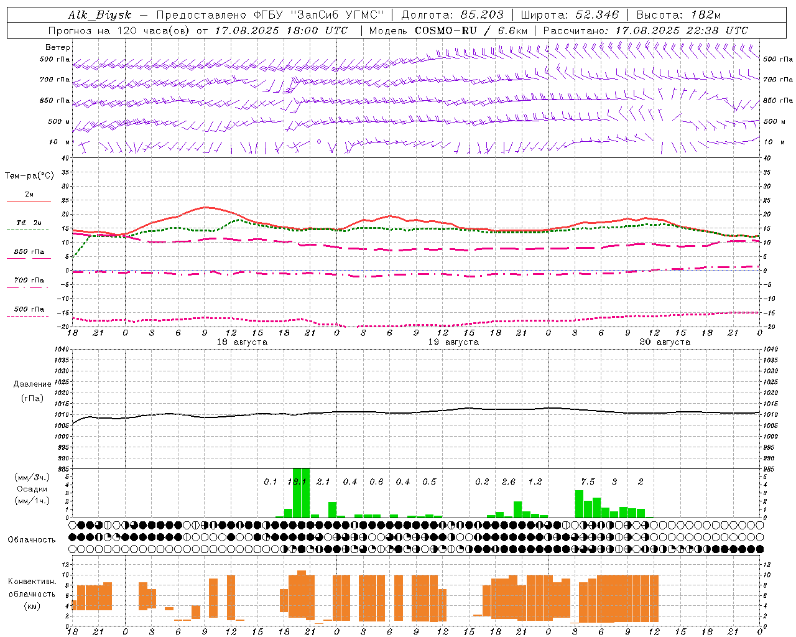
Task: Click the 0.1 precipitation value
Action: coord(270,481)
